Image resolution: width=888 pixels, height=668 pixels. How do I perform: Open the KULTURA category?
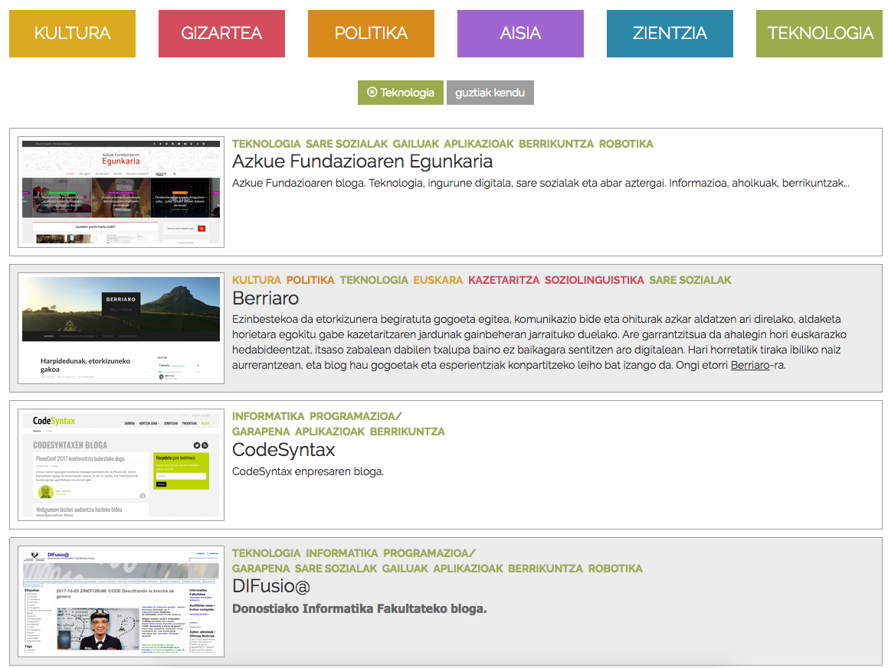(x=72, y=34)
